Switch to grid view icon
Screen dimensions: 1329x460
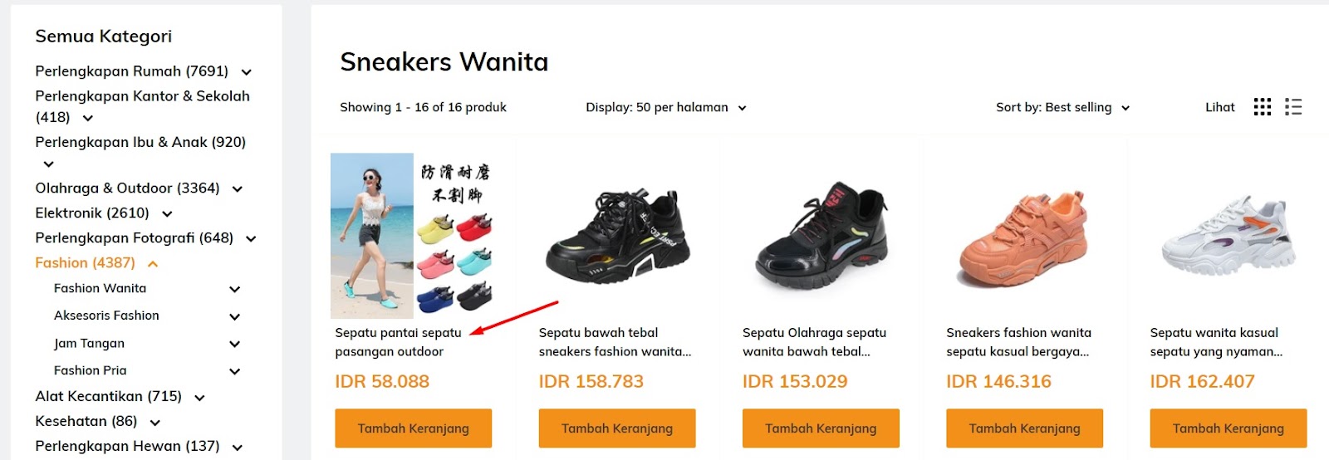pos(1262,107)
